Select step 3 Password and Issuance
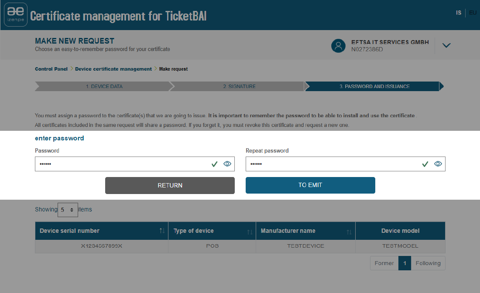 (374, 86)
